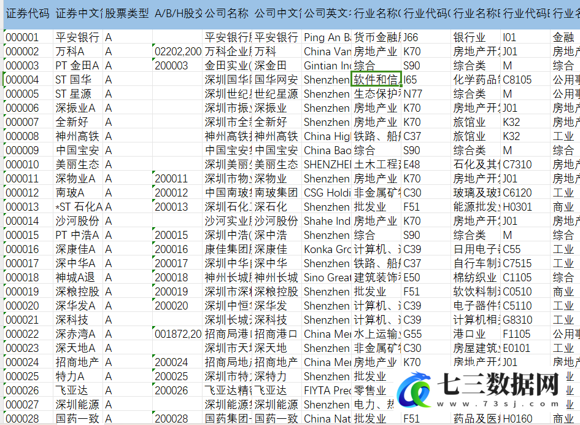Image resolution: width=580 pixels, height=425 pixels.
Task: Click security code cell 000022
Action: [x=28, y=334]
